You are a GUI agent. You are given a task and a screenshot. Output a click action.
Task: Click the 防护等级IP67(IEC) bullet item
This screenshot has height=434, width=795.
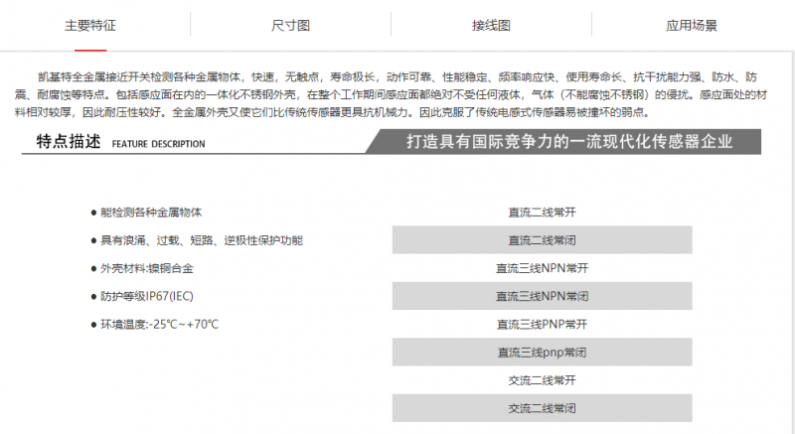[148, 296]
